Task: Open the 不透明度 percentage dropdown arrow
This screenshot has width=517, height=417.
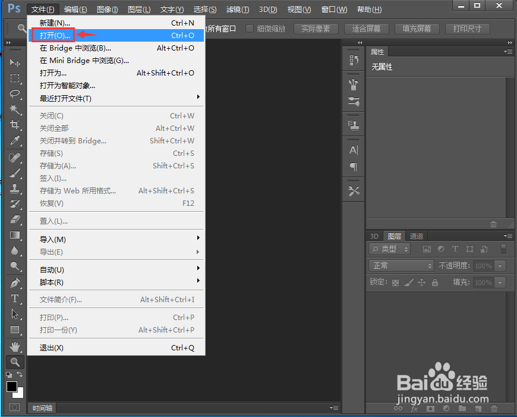Action: click(x=500, y=266)
